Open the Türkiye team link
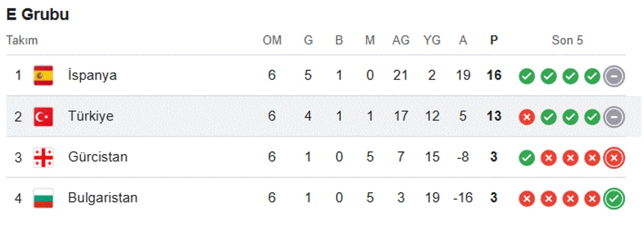 (91, 116)
